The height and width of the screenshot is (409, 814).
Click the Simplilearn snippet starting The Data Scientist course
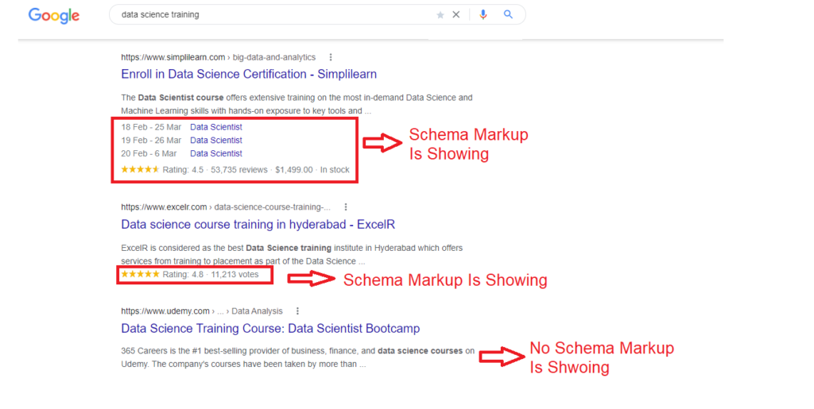tap(297, 104)
